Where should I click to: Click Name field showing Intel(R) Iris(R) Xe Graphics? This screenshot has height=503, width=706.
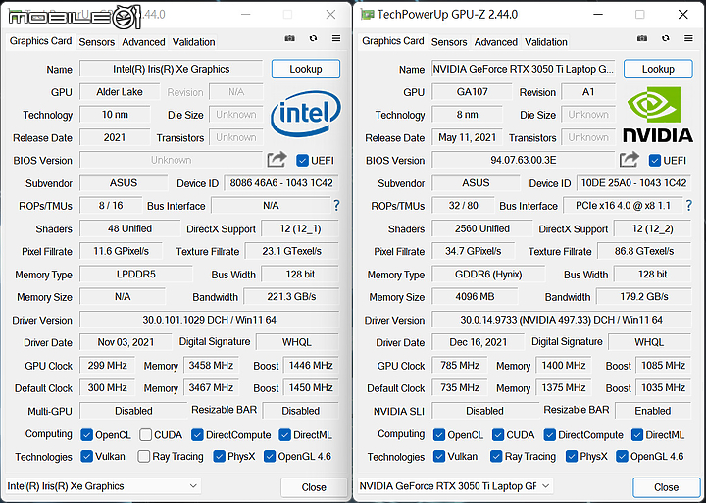tap(171, 69)
